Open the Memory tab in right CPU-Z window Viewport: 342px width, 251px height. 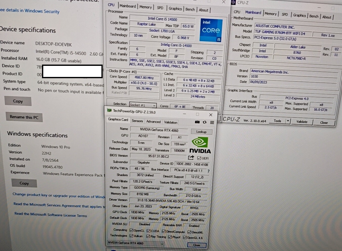[270, 14]
